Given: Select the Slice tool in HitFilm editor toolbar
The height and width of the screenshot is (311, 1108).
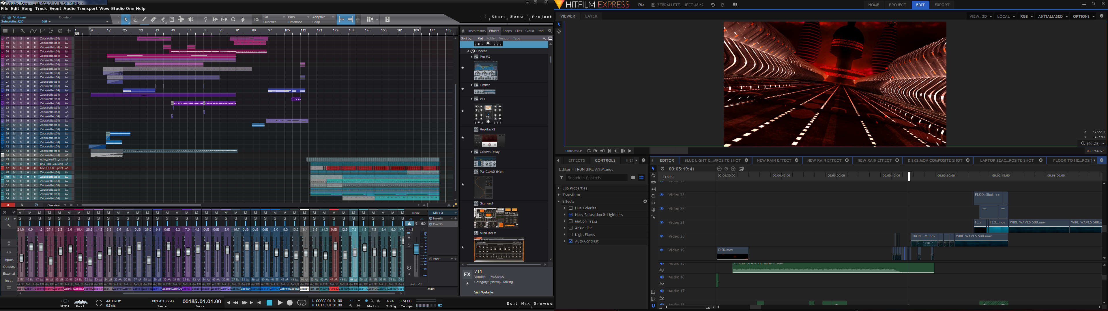Looking at the screenshot, I should (653, 183).
